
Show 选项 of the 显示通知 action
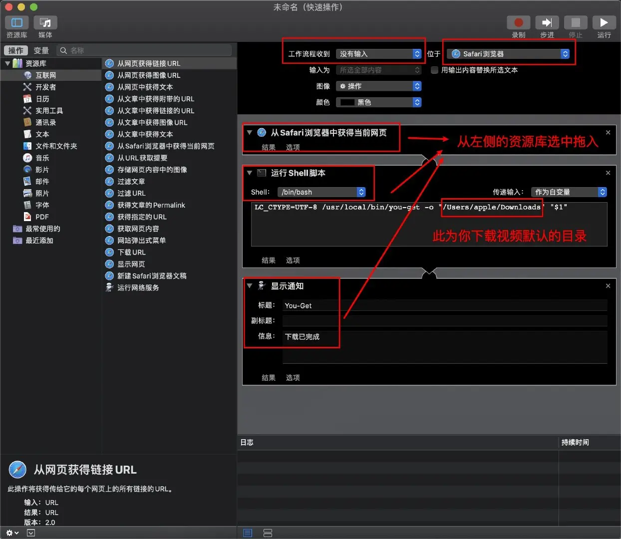point(293,378)
